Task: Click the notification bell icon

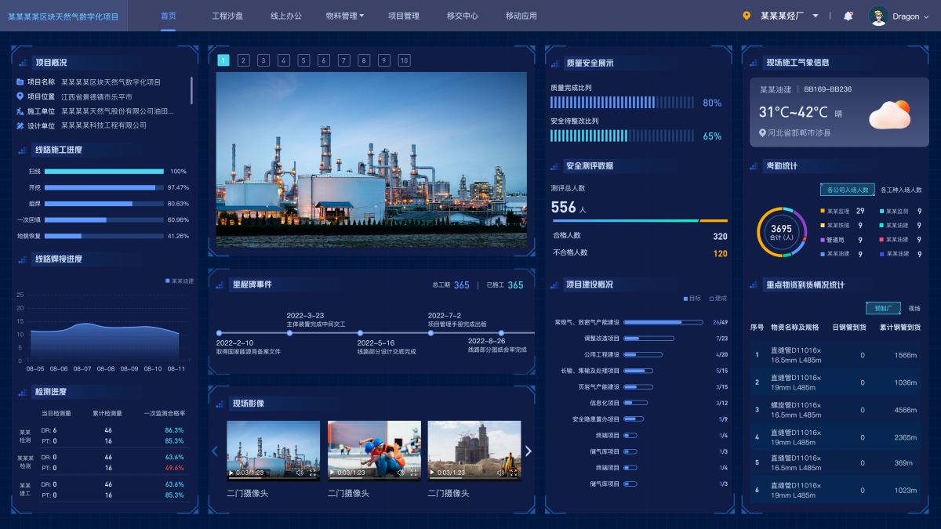Action: (848, 16)
